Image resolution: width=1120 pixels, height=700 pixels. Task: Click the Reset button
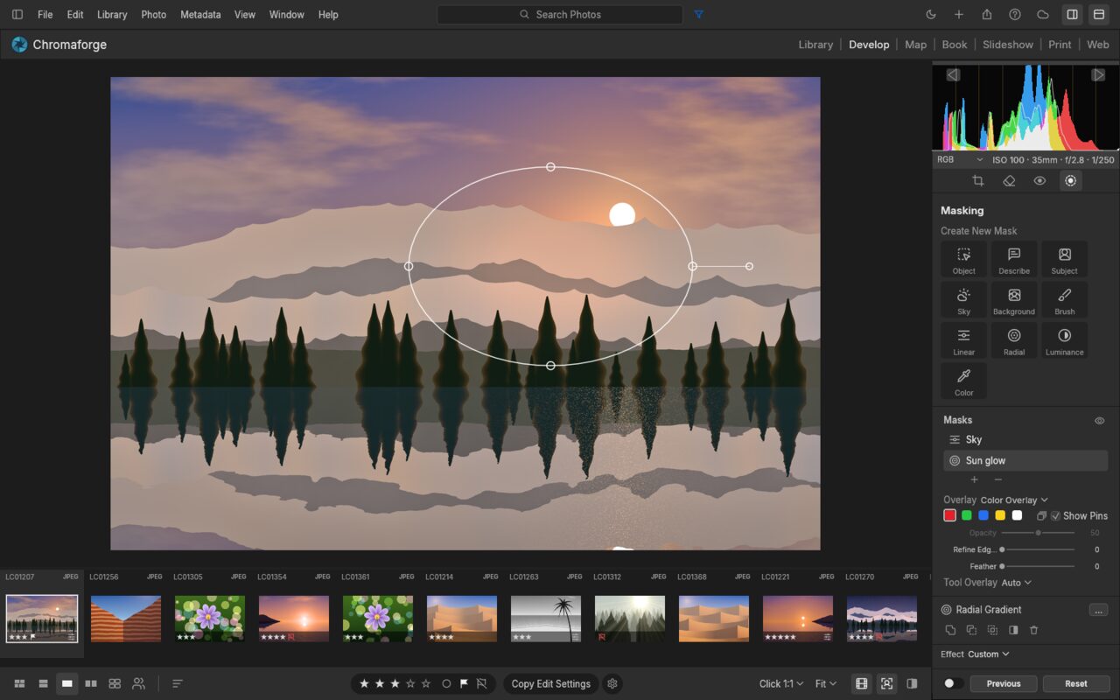tap(1076, 683)
